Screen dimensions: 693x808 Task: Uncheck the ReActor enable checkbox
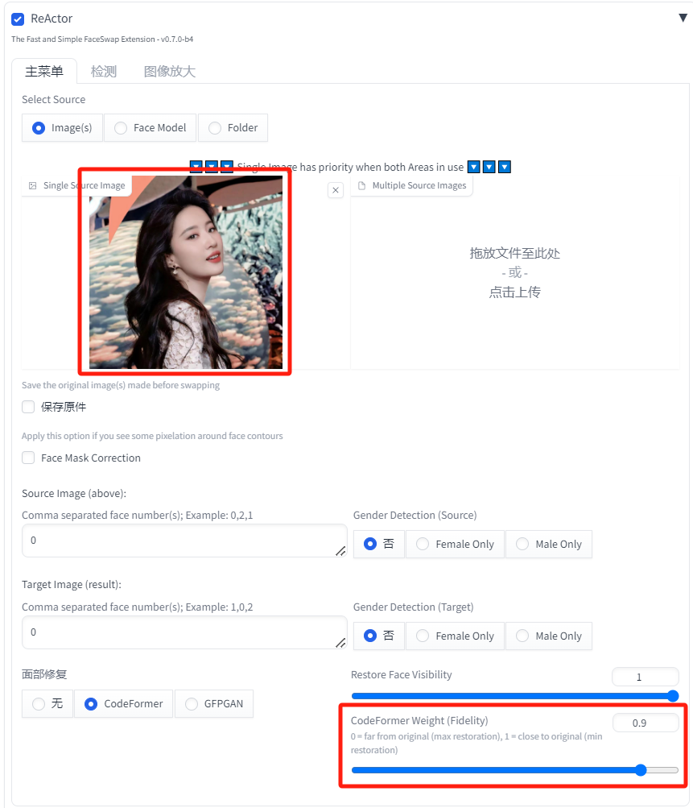click(x=18, y=19)
